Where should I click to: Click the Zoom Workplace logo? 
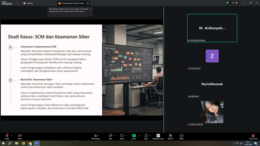(x=7, y=3)
